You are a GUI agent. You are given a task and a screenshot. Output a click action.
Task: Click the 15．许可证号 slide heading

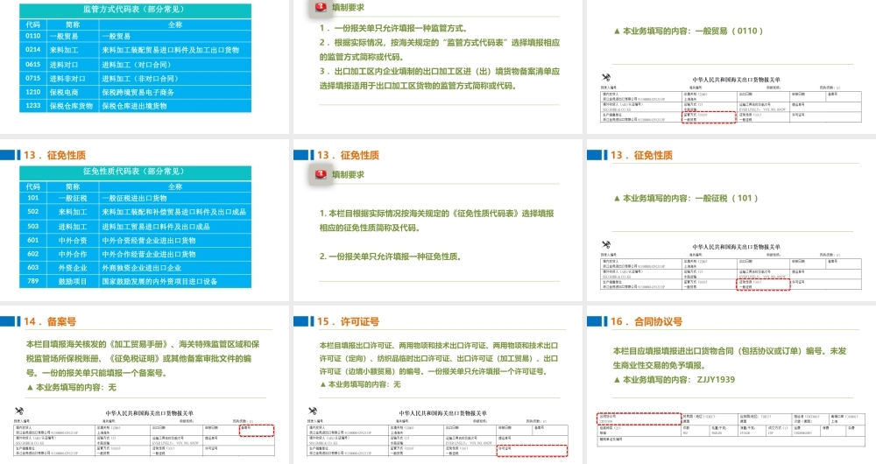[x=348, y=321]
